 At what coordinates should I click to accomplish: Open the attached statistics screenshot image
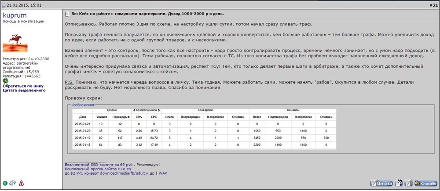(x=204, y=129)
